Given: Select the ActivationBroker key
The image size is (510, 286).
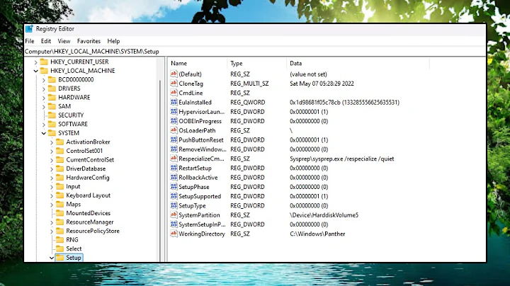Looking at the screenshot, I should (88, 142).
